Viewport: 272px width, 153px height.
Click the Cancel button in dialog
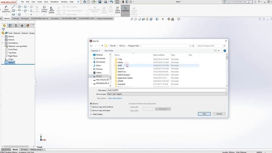click(x=219, y=114)
